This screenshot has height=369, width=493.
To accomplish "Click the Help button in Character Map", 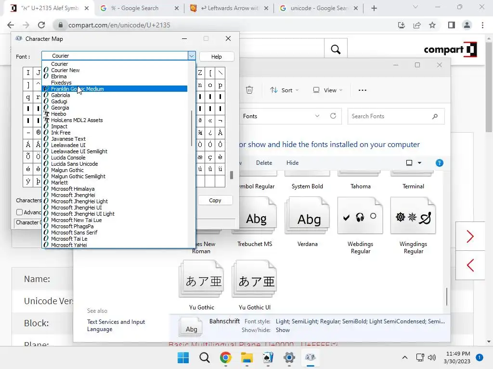I will coord(216,57).
